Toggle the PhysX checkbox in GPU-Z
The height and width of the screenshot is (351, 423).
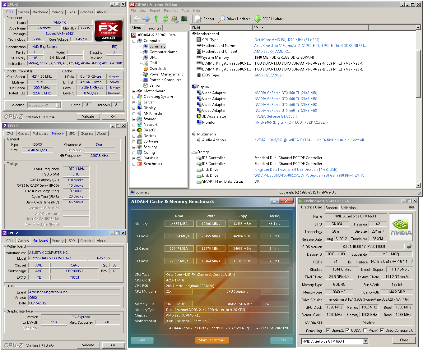(365, 330)
